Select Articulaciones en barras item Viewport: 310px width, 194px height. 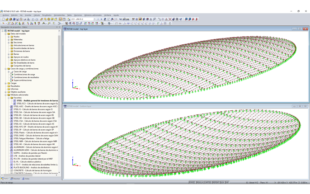click(x=23, y=46)
